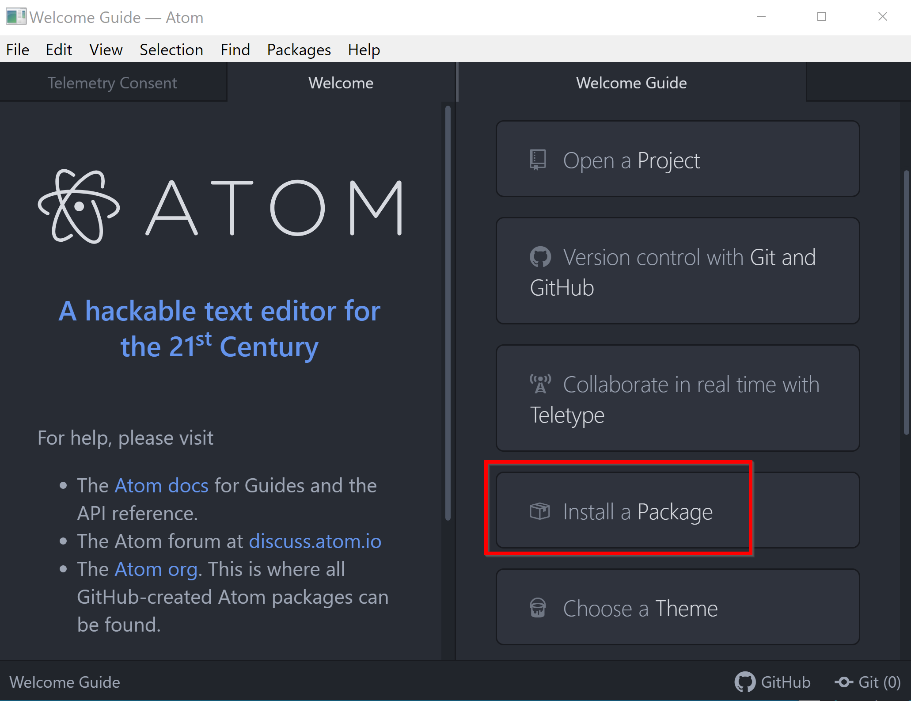Click the GitHub Octocat icon in status bar

(745, 682)
